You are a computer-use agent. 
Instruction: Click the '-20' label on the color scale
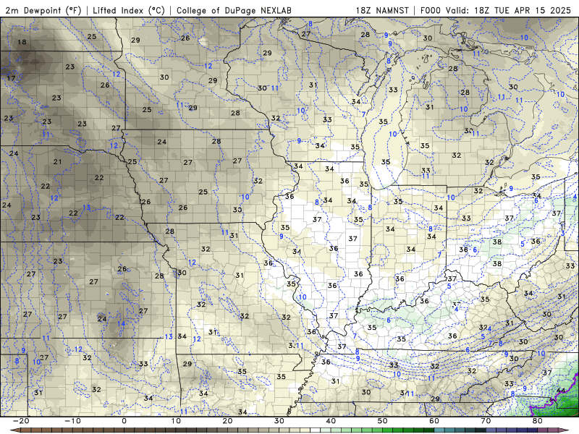[x=21, y=421]
